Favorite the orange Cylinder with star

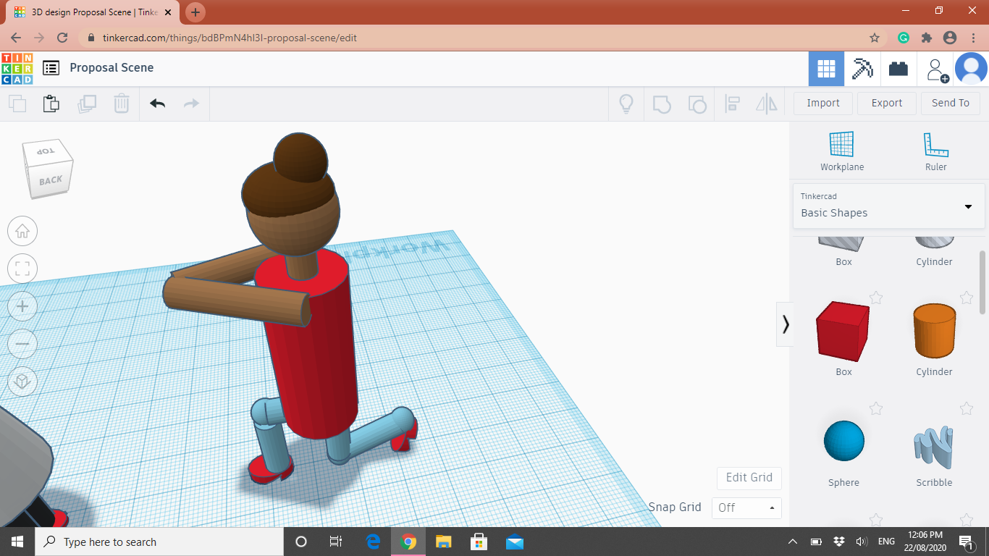[x=967, y=298]
